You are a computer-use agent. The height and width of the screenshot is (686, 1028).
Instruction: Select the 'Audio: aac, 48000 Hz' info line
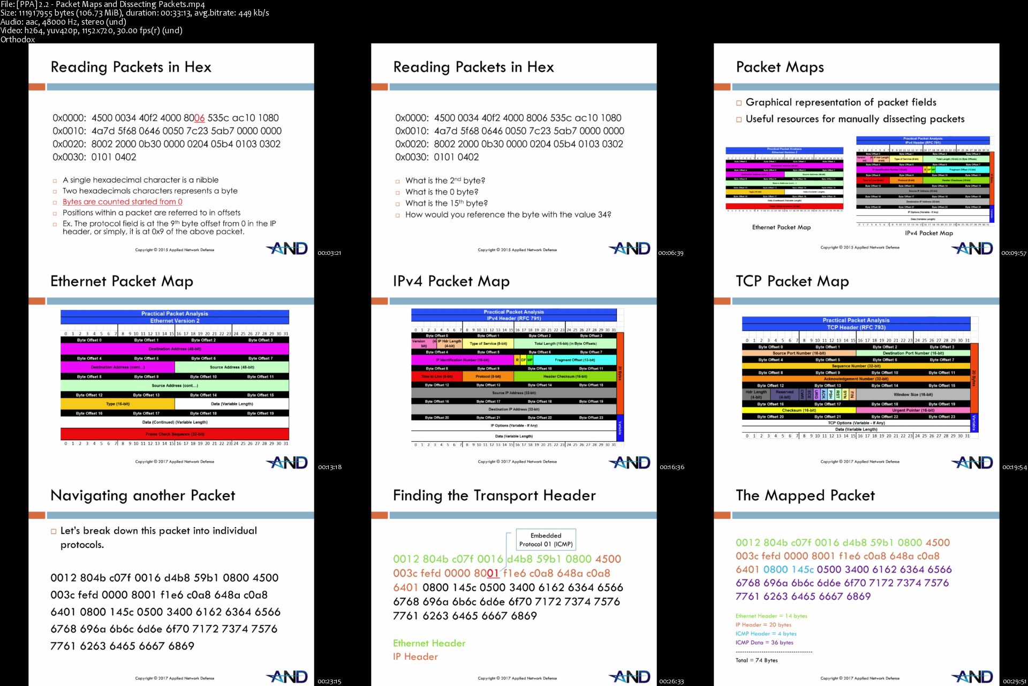pyautogui.click(x=63, y=22)
